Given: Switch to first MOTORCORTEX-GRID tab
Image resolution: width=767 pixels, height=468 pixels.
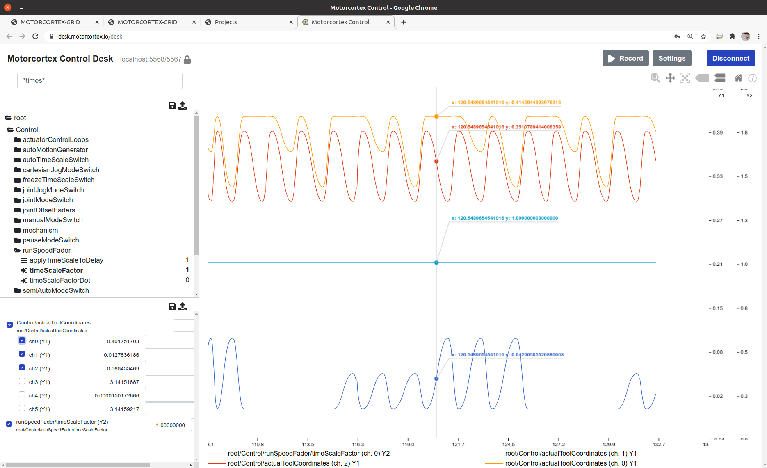Looking at the screenshot, I should point(50,22).
